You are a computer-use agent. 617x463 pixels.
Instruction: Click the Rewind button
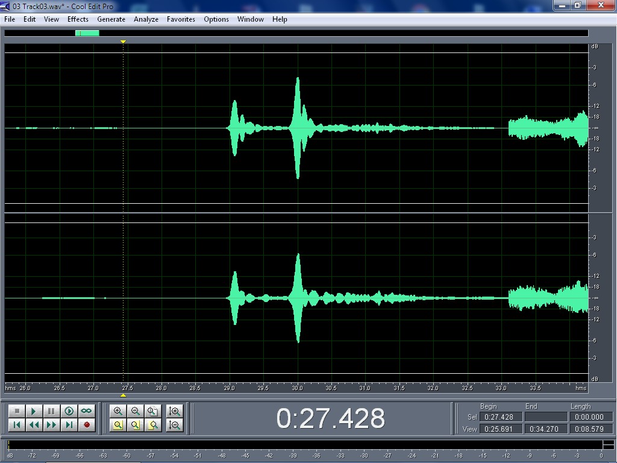34,425
